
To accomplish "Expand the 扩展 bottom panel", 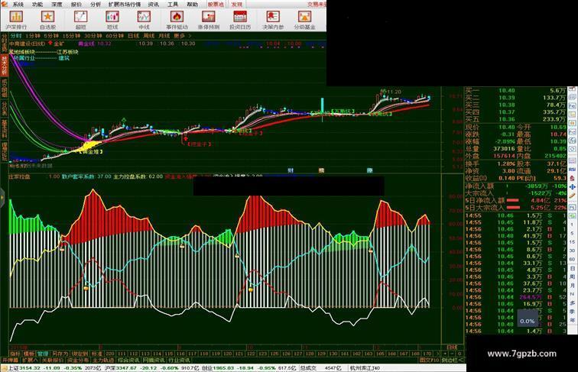I will click(x=31, y=360).
